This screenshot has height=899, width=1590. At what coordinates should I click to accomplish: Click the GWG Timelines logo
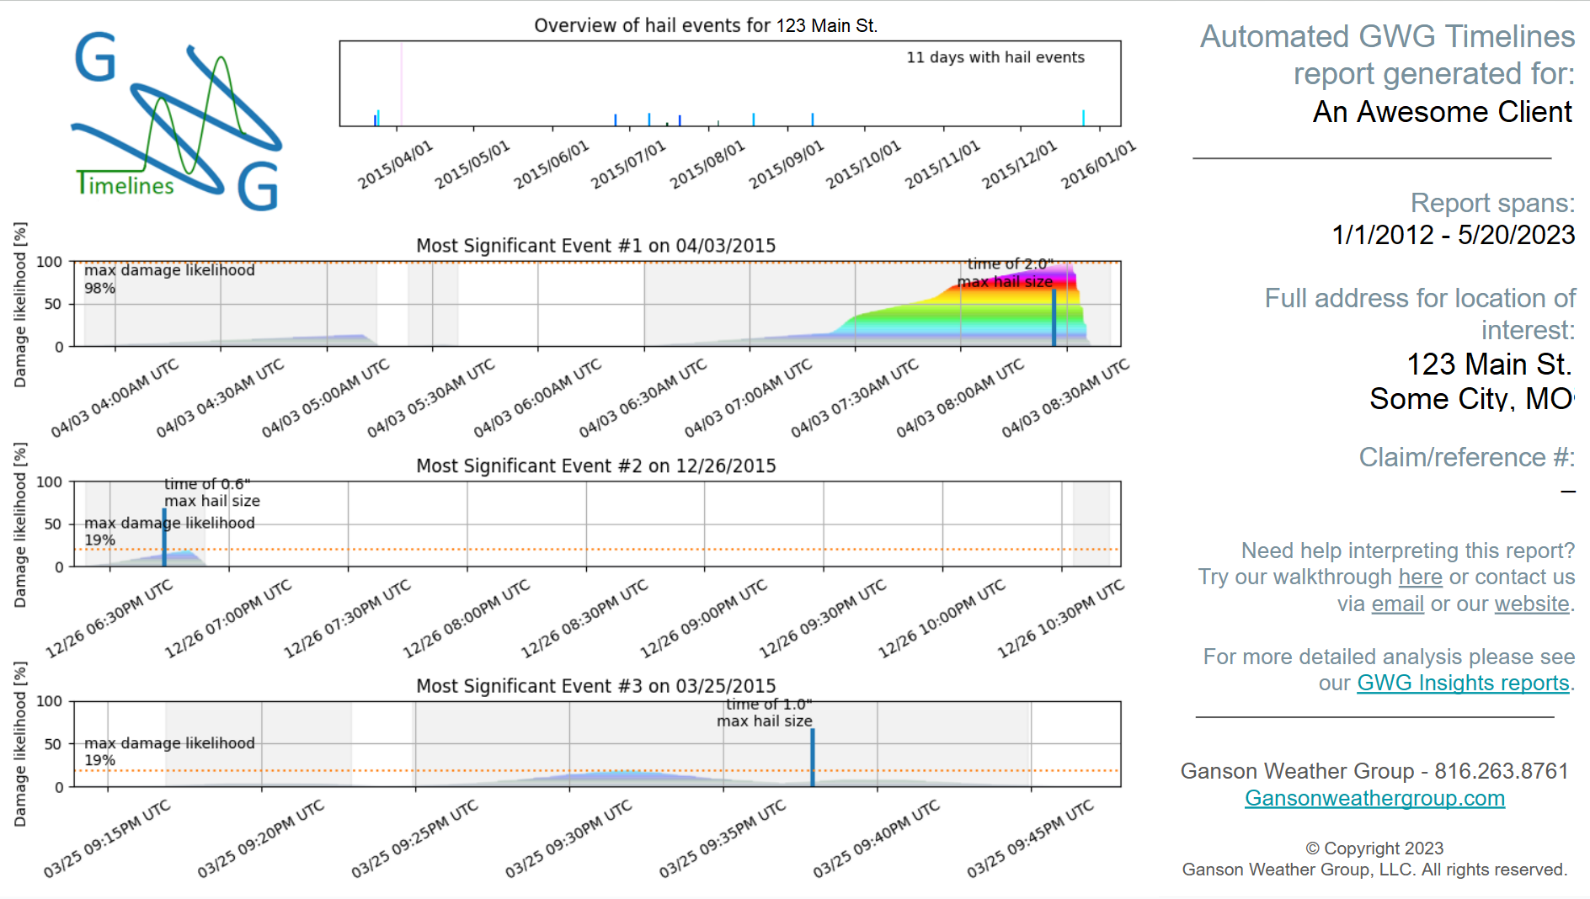177,122
